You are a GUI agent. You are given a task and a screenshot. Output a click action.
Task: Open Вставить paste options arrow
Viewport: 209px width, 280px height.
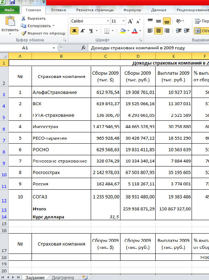(x=10, y=34)
